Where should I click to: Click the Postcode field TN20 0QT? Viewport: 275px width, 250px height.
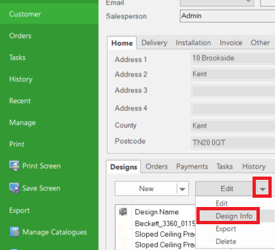pyautogui.click(x=233, y=143)
